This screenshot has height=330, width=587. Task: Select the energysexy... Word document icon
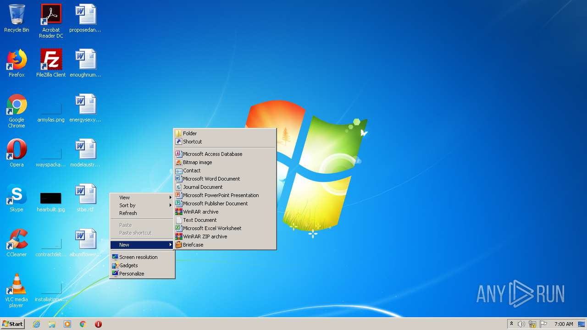85,108
